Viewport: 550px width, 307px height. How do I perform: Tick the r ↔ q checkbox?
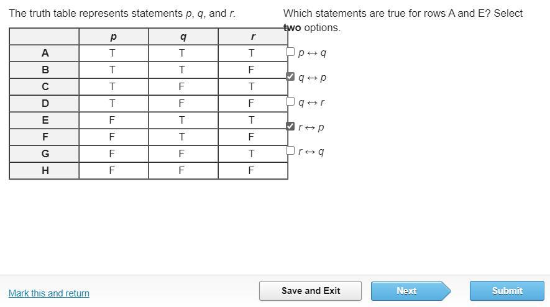[290, 151]
